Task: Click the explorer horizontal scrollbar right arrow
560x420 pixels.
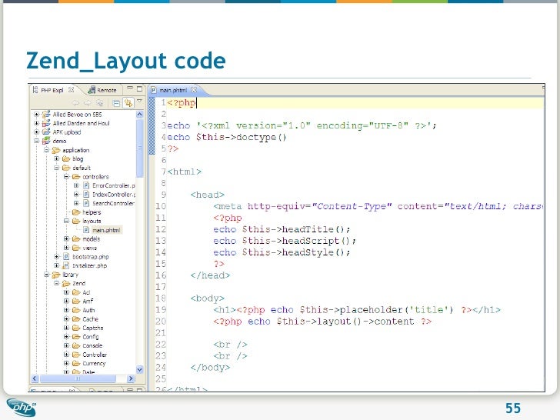Action: [x=131, y=378]
